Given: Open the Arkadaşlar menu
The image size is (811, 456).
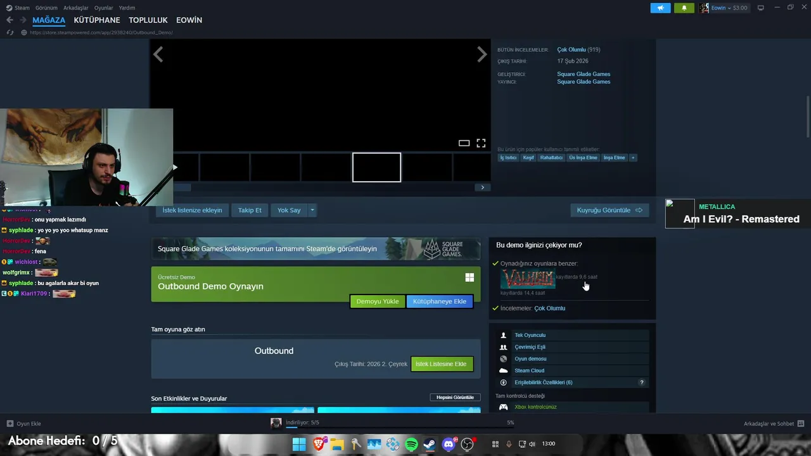Looking at the screenshot, I should point(76,8).
